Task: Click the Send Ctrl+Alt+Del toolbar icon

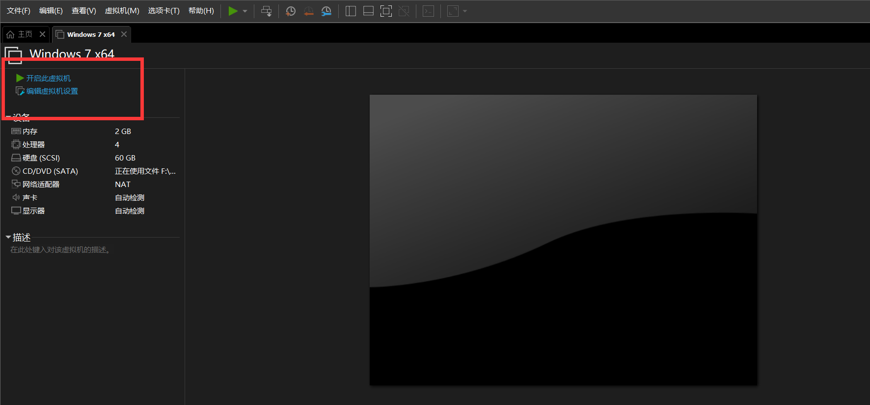Action: (266, 11)
